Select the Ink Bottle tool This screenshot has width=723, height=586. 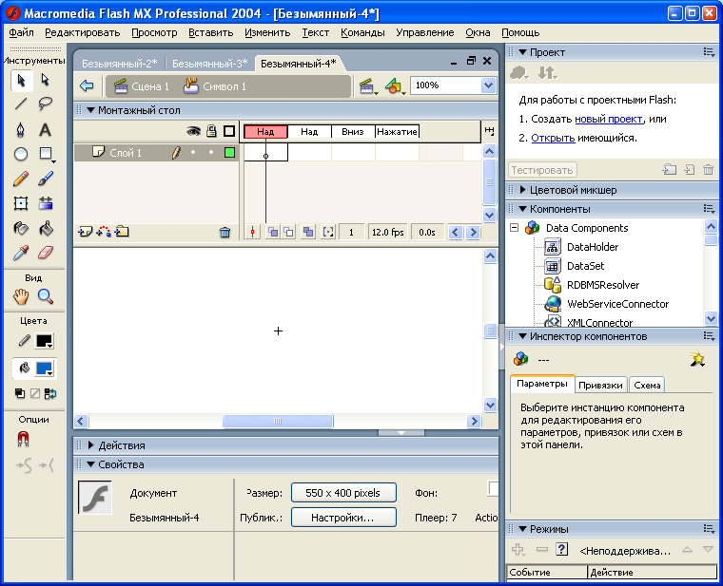(21, 228)
